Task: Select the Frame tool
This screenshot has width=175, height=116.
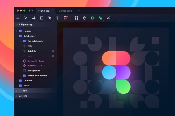Action: [x=34, y=18]
